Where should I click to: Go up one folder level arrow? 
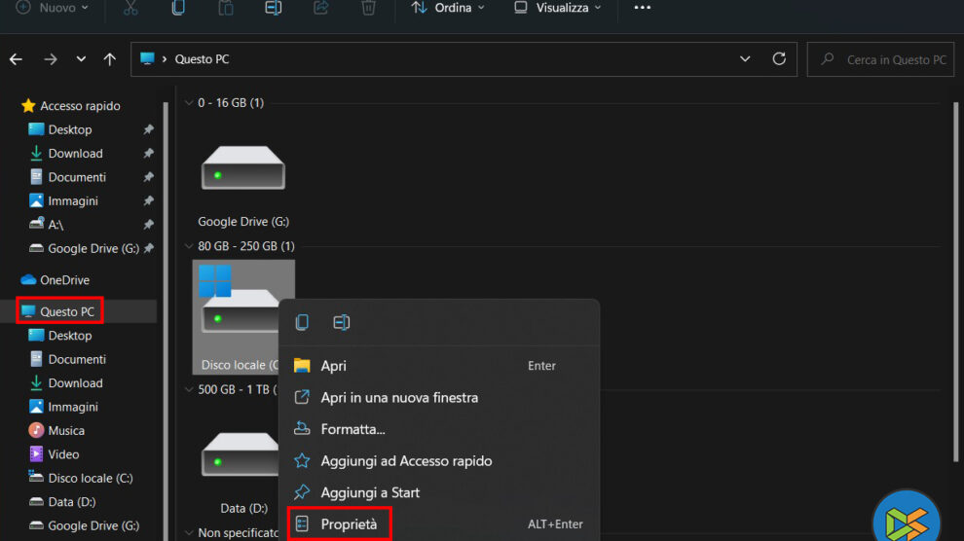(109, 59)
